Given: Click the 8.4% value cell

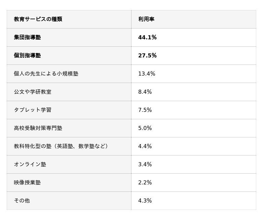Looking at the screenshot, I should coord(145,92).
